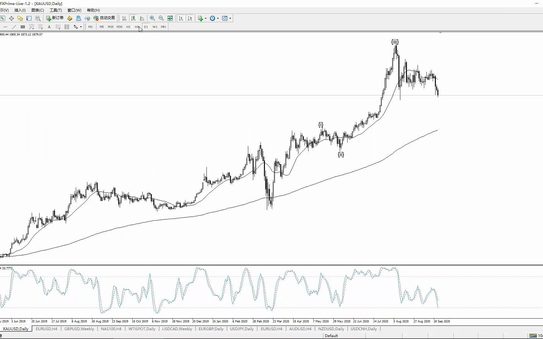The height and width of the screenshot is (339, 543).
Task: Click the tile windows icon
Action: pos(170,18)
